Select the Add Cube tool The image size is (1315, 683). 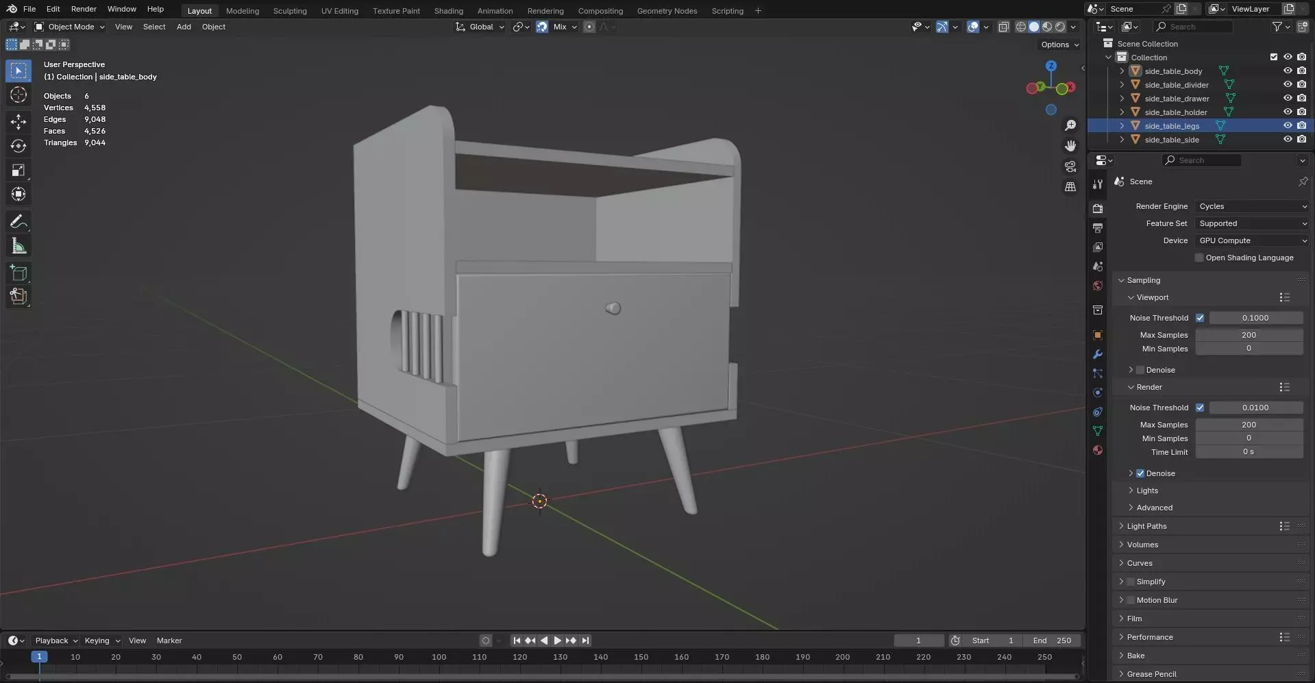click(19, 273)
